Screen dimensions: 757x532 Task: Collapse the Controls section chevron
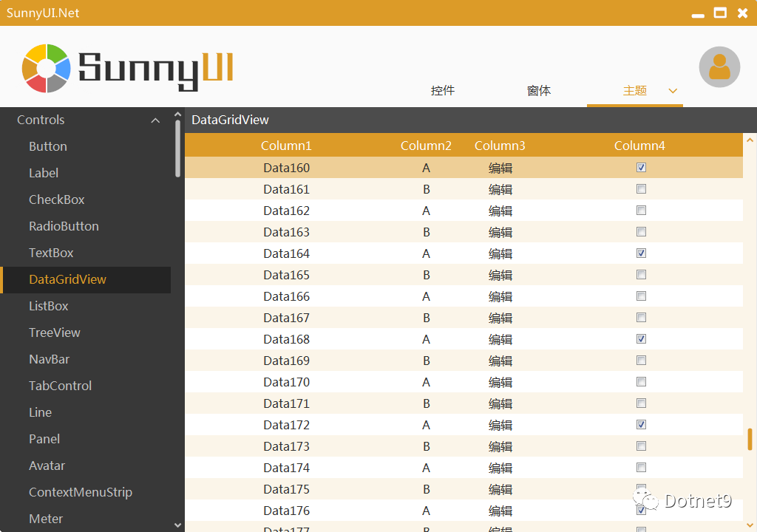click(155, 120)
